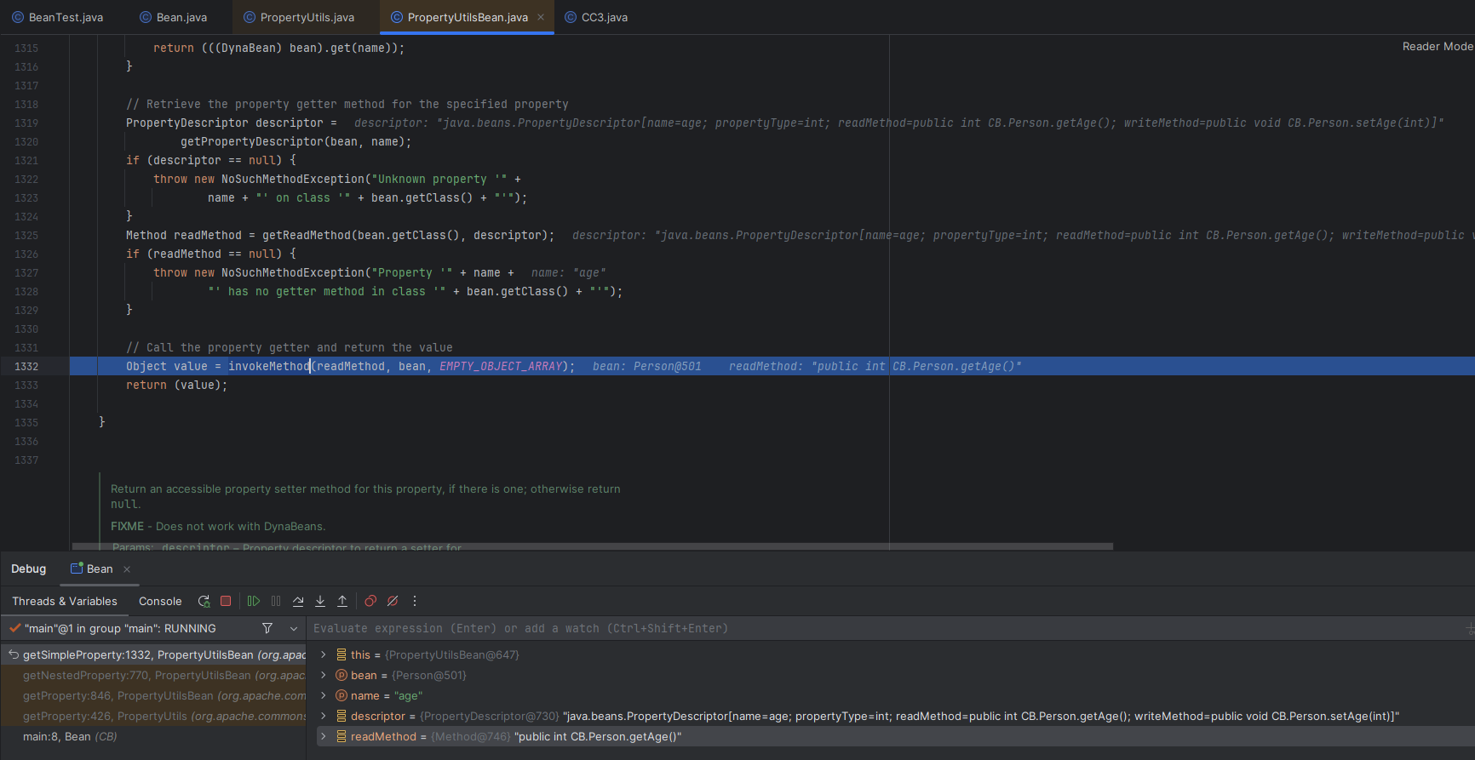Close the PropertyUtilsBean.java tab
Image resolution: width=1475 pixels, height=760 pixels.
coord(541,17)
